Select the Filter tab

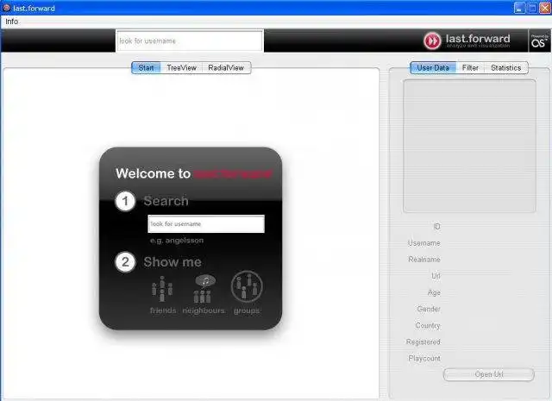tap(470, 67)
